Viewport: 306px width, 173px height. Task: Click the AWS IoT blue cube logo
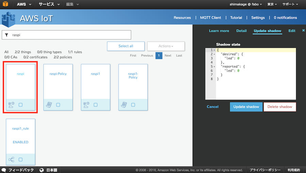[x=9, y=19]
